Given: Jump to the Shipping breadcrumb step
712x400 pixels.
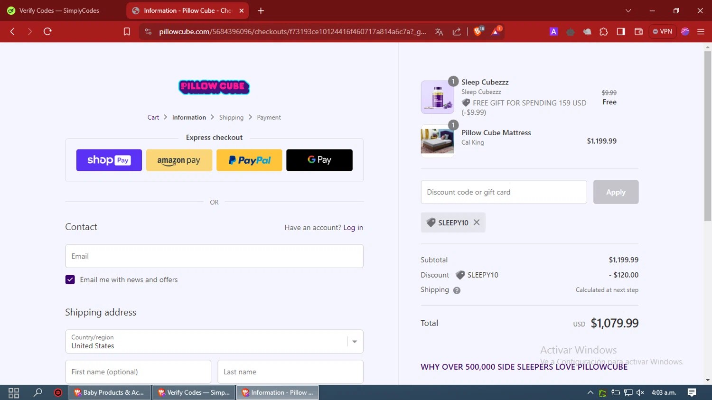Looking at the screenshot, I should [231, 117].
